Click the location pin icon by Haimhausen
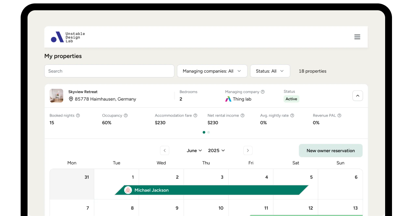This screenshot has width=413, height=216. 71,99
